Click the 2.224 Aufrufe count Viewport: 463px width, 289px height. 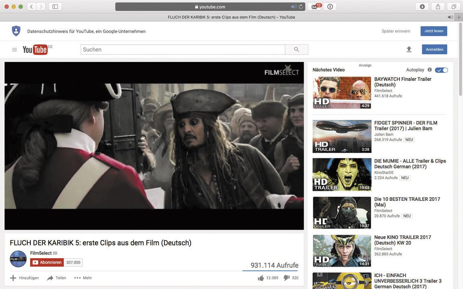pyautogui.click(x=386, y=178)
